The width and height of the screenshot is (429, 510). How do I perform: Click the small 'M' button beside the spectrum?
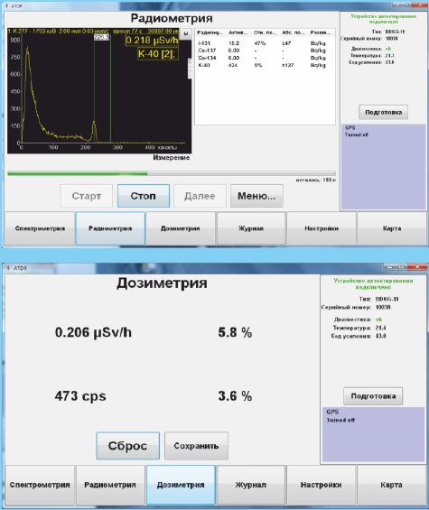tap(186, 33)
